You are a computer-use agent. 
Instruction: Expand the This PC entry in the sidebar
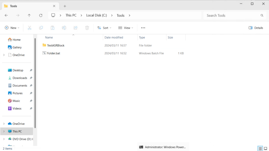tap(4, 131)
